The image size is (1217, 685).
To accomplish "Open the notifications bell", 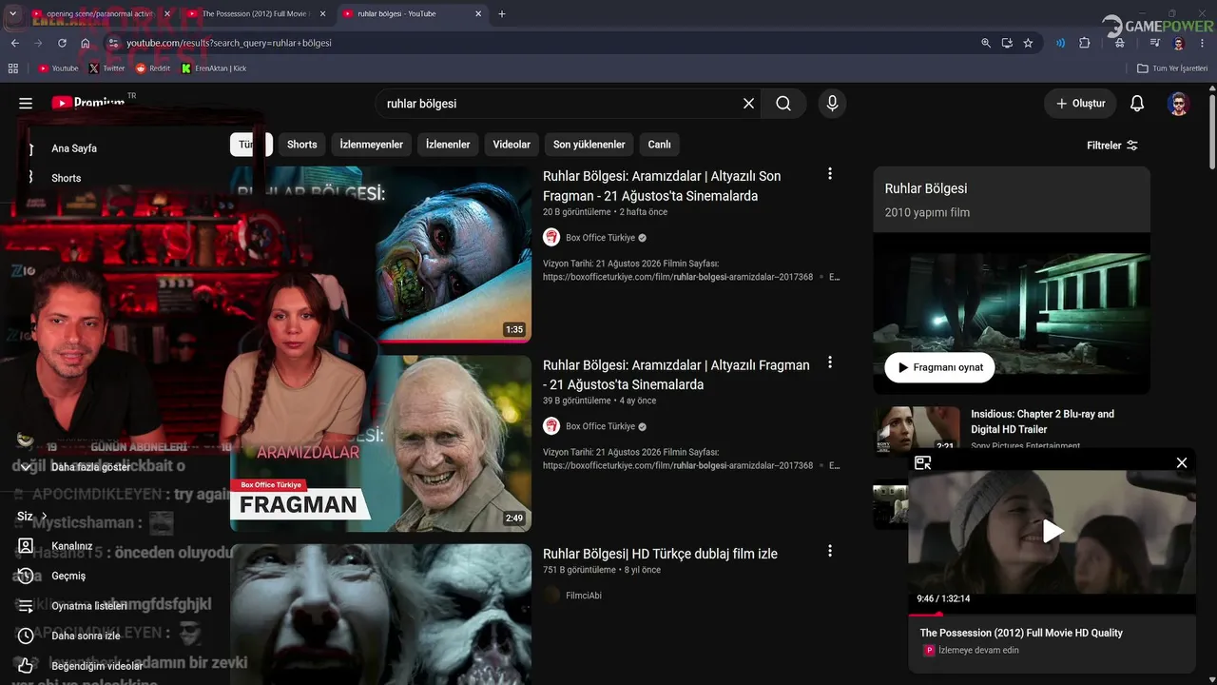I will coord(1137,104).
